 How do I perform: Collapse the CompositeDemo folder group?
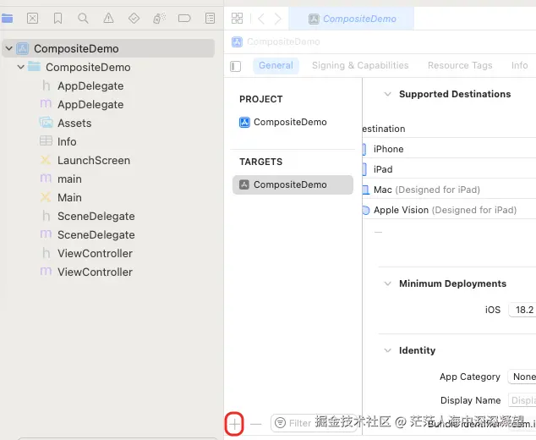[21, 67]
